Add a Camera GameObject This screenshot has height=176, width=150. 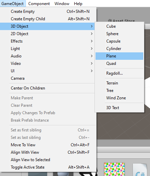pos(48,78)
